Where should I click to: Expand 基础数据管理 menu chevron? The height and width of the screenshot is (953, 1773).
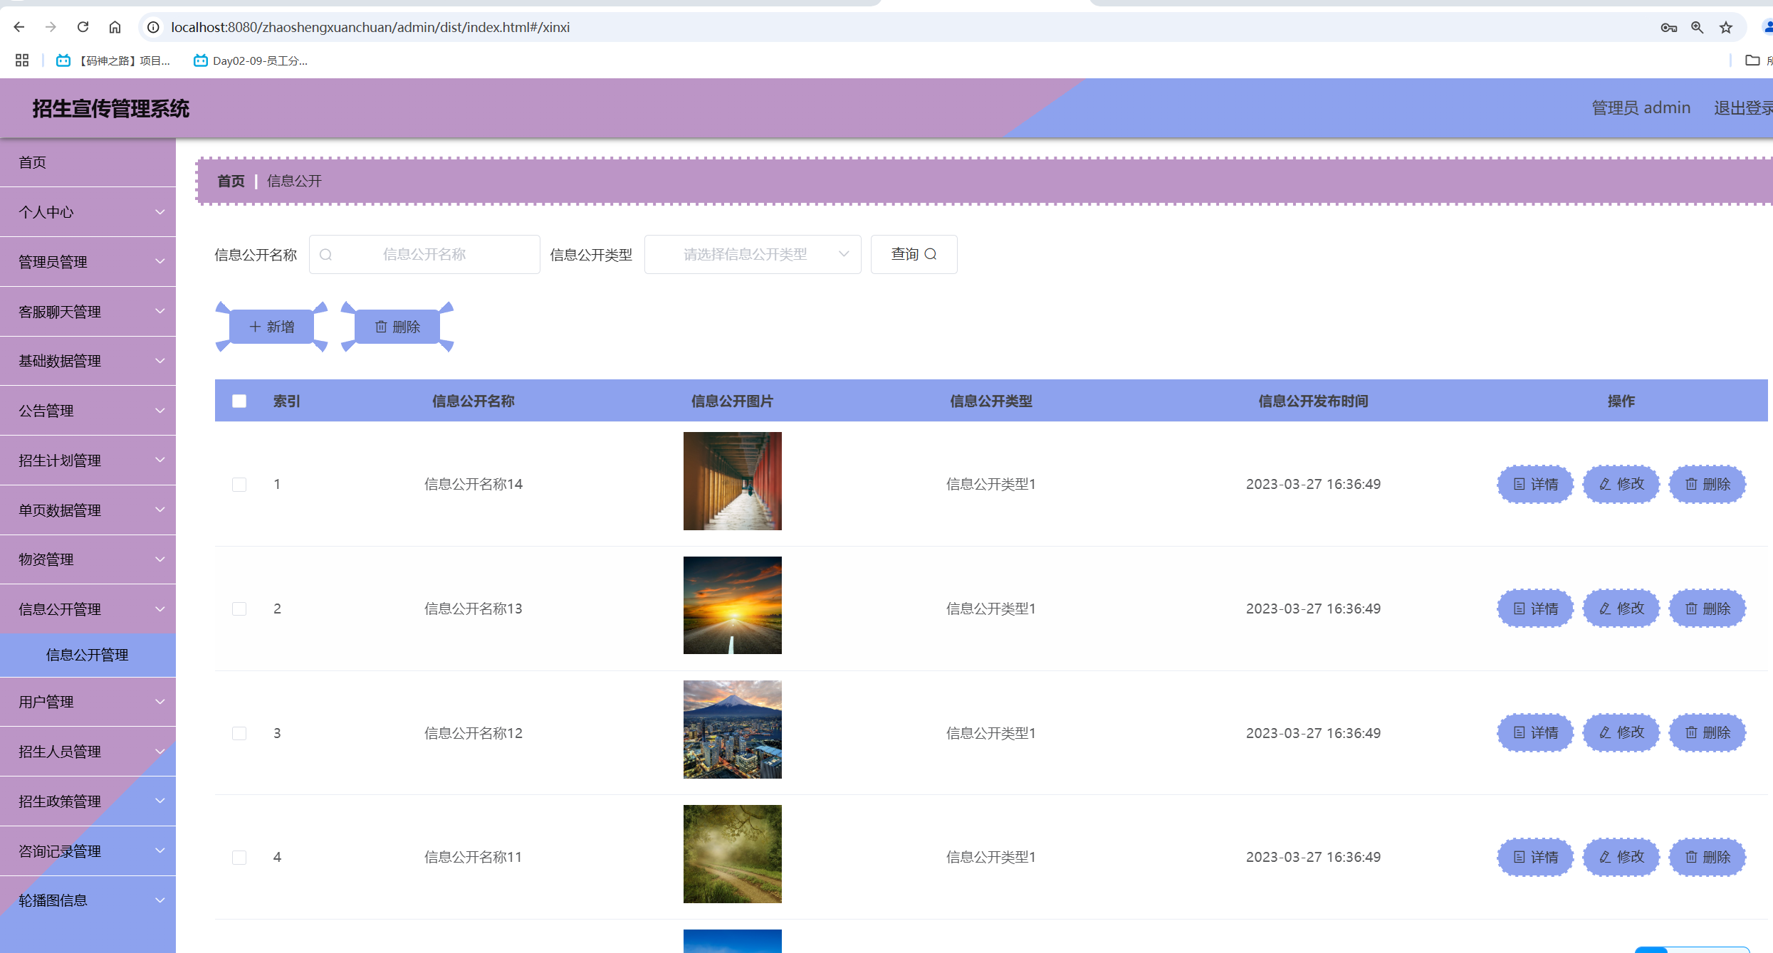160,361
